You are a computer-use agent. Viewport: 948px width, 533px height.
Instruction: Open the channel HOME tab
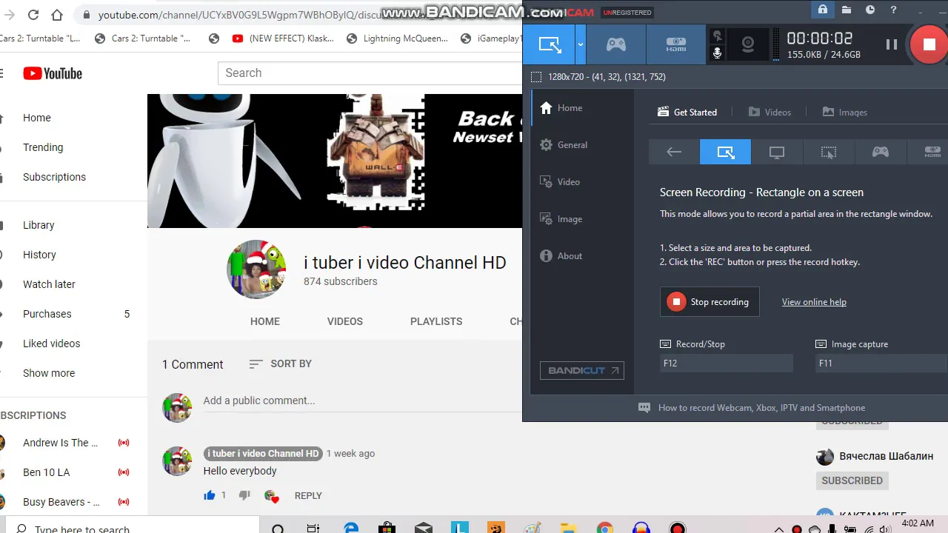pos(265,321)
